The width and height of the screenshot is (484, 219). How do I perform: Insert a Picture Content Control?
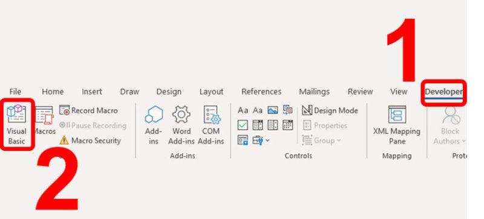click(273, 110)
